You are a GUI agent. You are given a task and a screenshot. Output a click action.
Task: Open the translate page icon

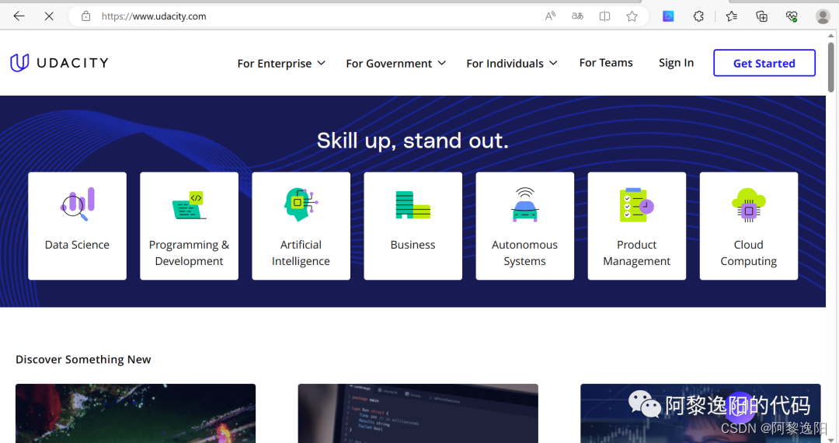click(x=577, y=16)
